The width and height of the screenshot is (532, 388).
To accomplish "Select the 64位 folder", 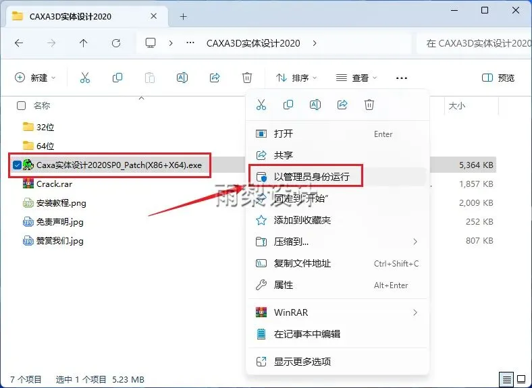I will click(x=45, y=146).
